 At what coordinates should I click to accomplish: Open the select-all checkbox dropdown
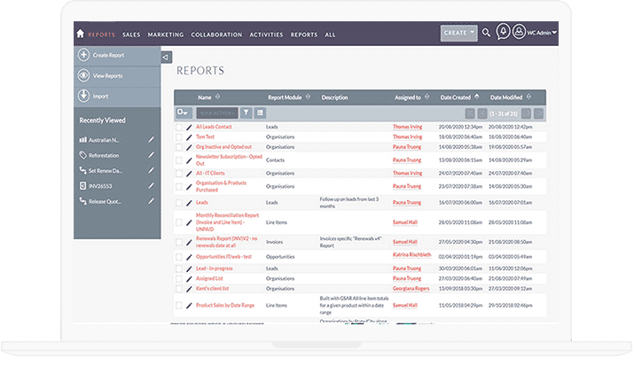coord(183,113)
